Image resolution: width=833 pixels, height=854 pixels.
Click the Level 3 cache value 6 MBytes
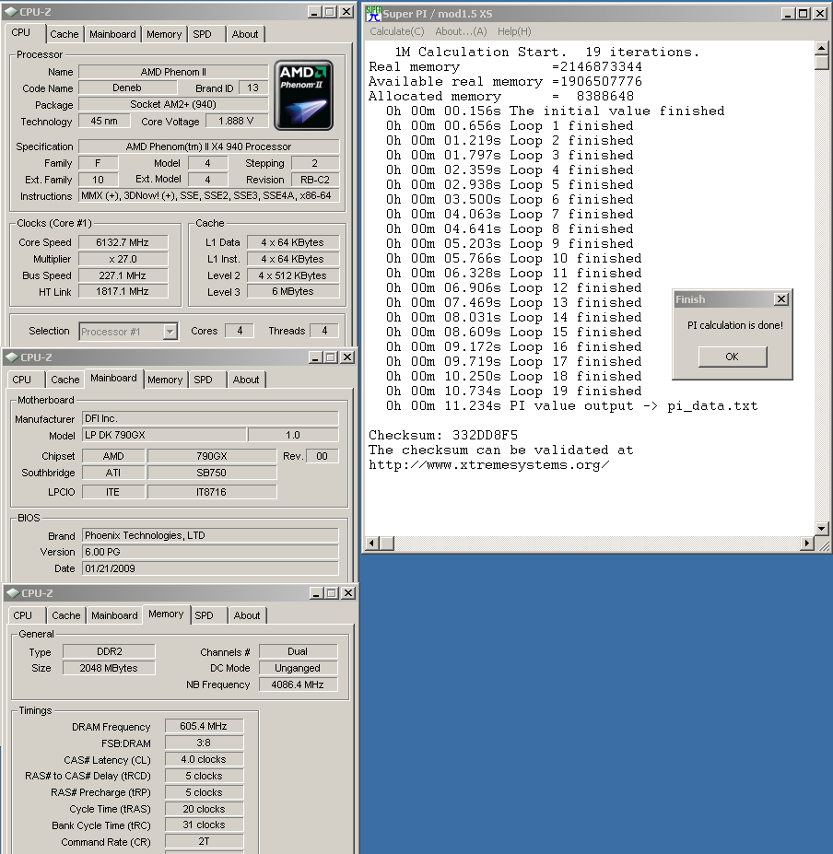[x=293, y=291]
